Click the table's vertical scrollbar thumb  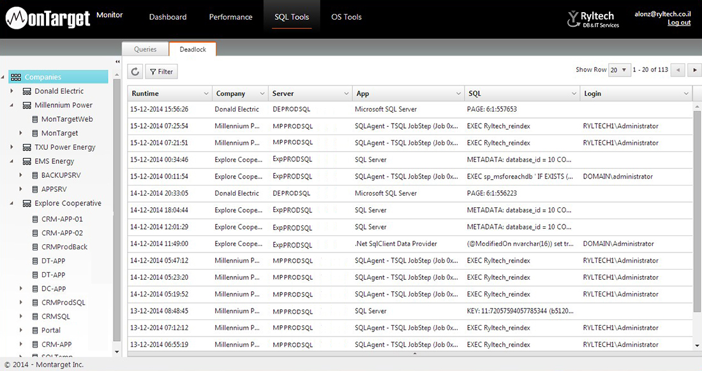697,212
